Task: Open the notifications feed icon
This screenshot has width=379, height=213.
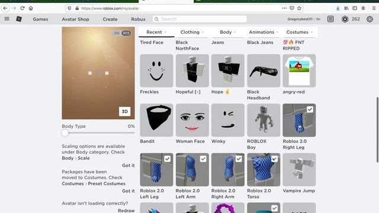Action: pos(330,19)
